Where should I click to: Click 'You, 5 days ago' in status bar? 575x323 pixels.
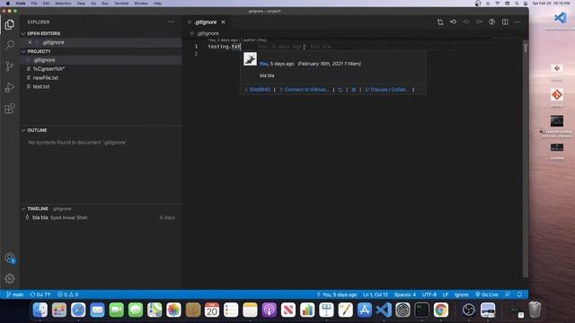click(337, 294)
